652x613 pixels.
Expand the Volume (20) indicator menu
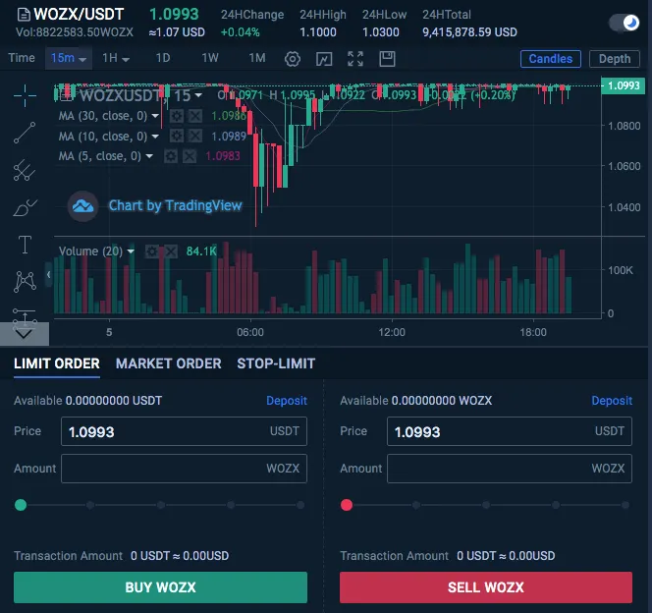[132, 251]
